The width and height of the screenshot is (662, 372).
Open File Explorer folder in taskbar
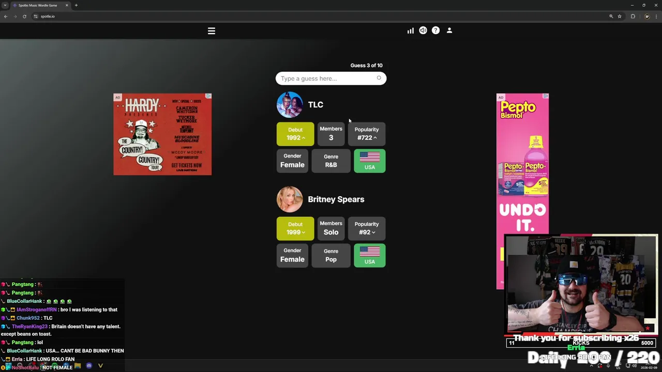(77, 366)
